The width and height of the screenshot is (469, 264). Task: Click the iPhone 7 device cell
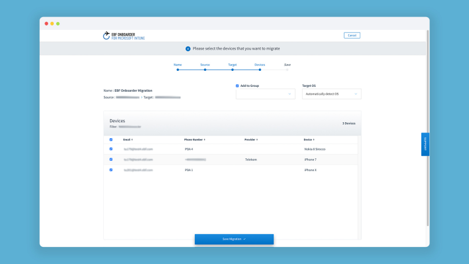tap(310, 159)
